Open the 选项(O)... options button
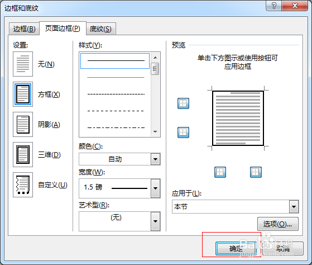The width and height of the screenshot is (312, 265). (278, 224)
